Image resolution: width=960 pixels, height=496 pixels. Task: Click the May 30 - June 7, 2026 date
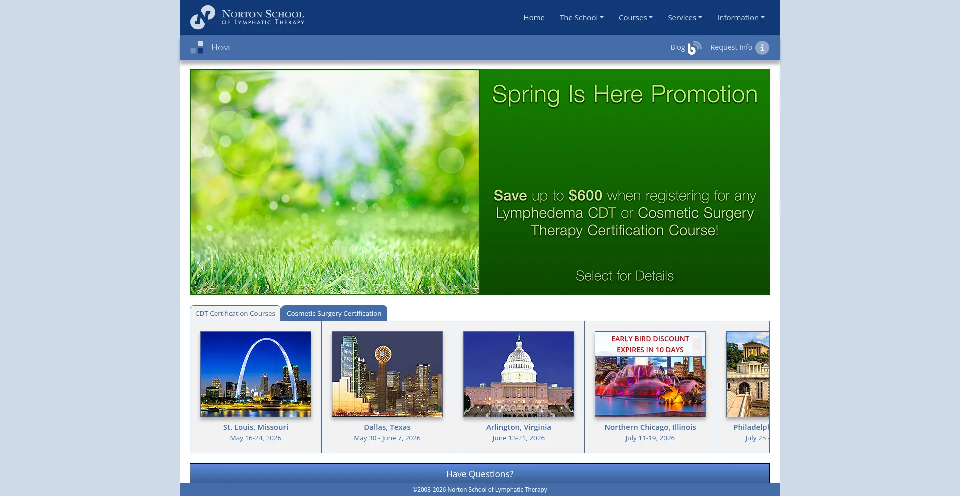click(387, 438)
